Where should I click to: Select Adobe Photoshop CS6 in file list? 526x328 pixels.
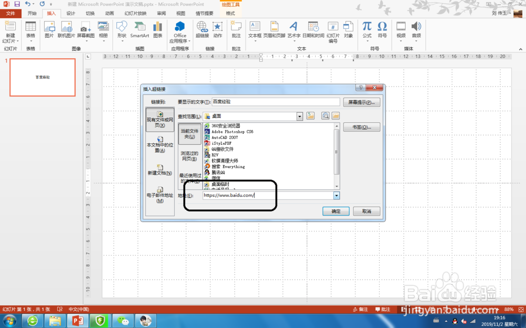(x=232, y=132)
